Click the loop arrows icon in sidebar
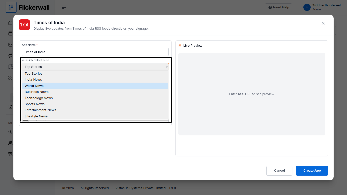The image size is (347, 195). (10, 56)
